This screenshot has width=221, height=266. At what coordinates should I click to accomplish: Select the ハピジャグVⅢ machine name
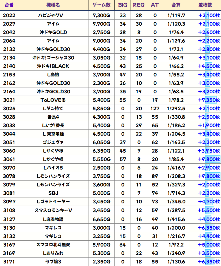pyautogui.click(x=53, y=16)
